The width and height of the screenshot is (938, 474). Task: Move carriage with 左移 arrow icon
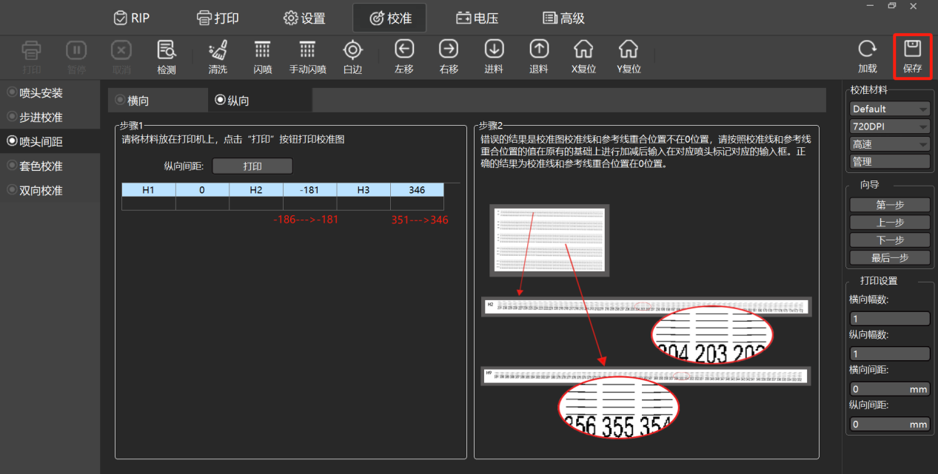(x=404, y=49)
